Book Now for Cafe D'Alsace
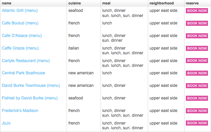 tap(197, 36)
